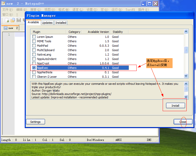Screen dimensions: 196x156
Task: Click the Open file toolbar icon
Action: (13, 20)
